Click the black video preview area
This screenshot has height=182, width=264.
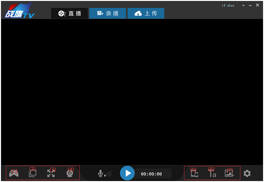[132, 92]
